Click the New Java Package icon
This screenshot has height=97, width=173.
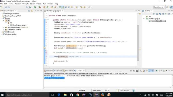pos(44,7)
